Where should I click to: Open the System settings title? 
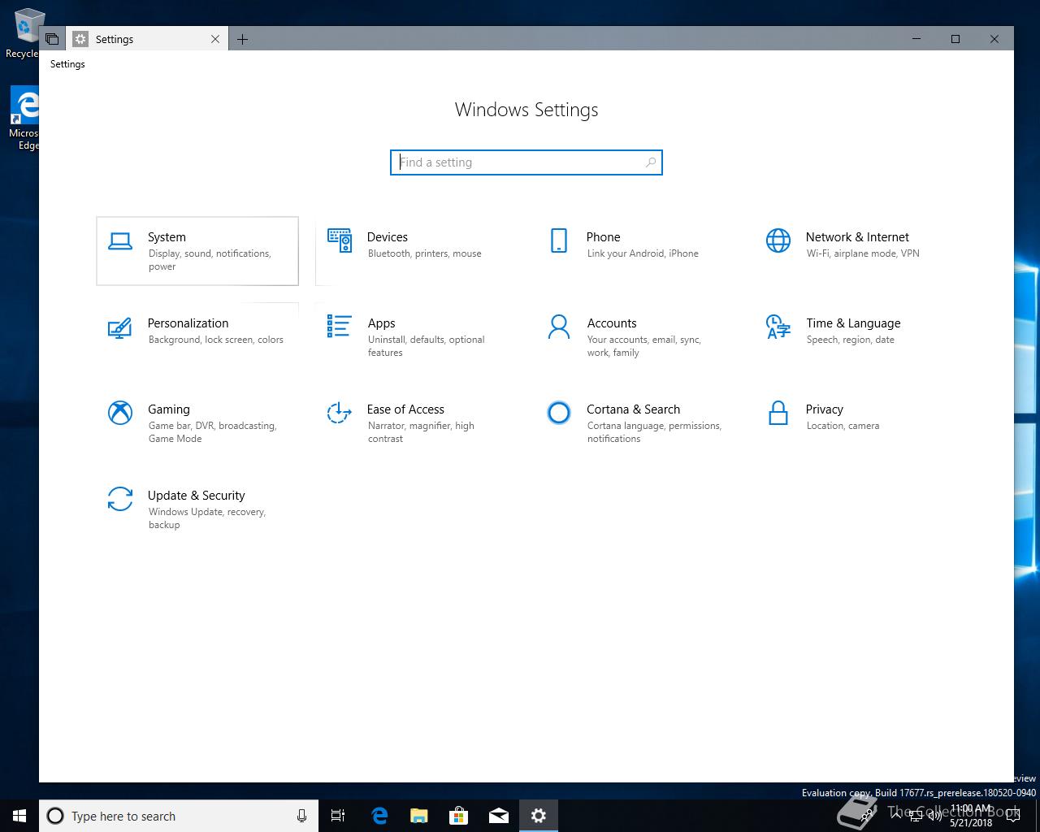coord(167,237)
